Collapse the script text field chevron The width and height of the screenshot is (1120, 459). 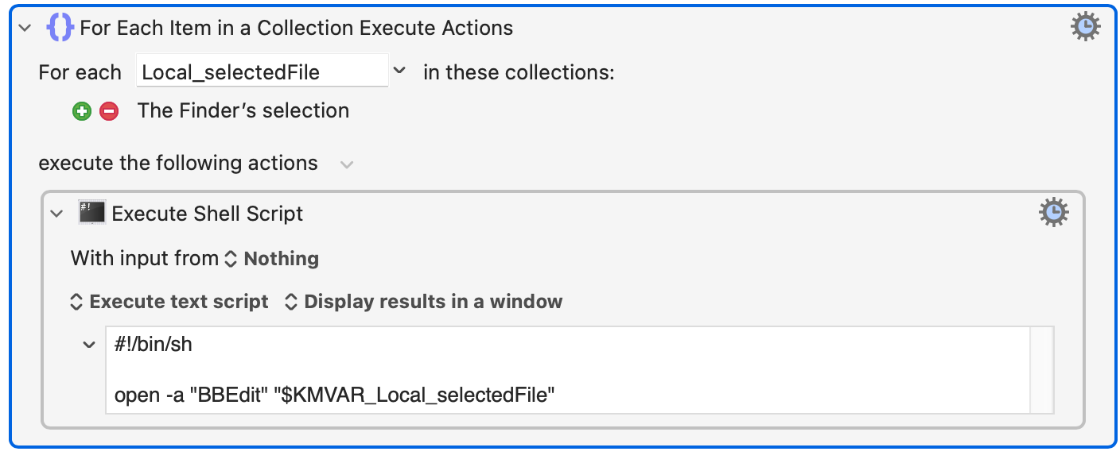(89, 345)
